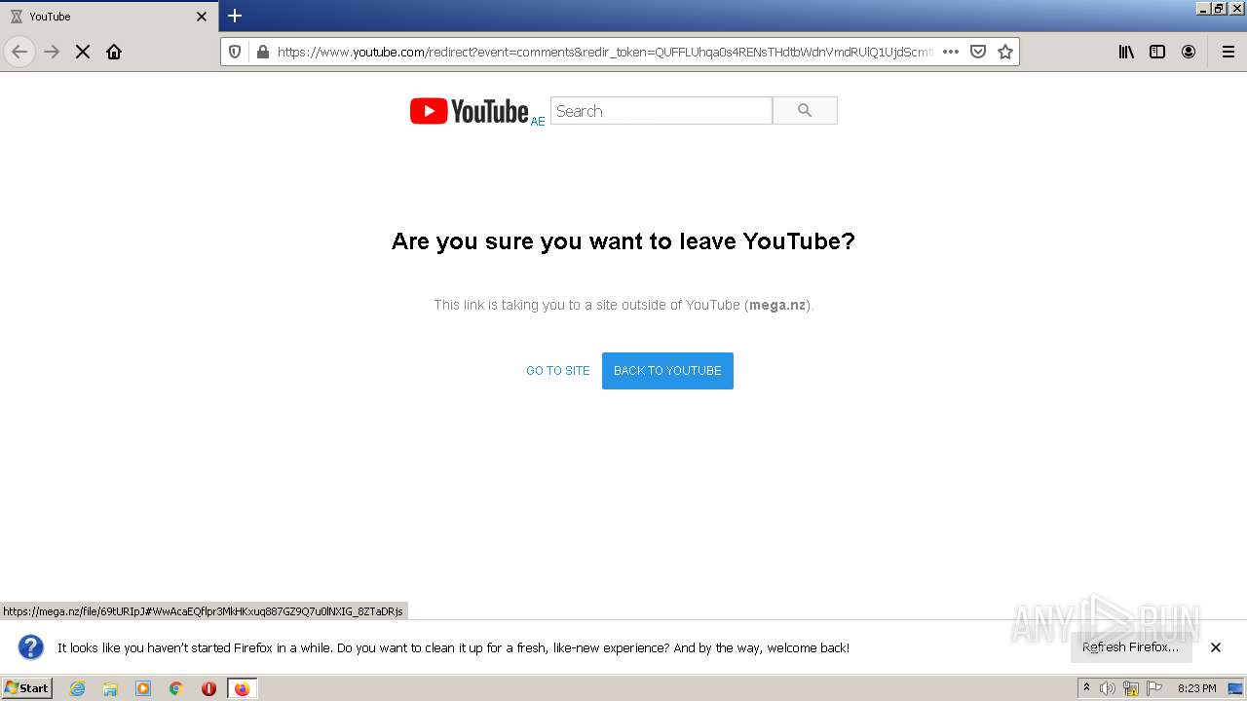1247x701 pixels.
Task: Click the 8:23 PM clock
Action: coord(1196,688)
